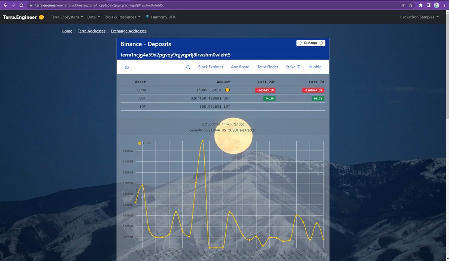Image resolution: width=449 pixels, height=261 pixels.
Task: Click the green 99.7% badge
Action: coord(318,98)
